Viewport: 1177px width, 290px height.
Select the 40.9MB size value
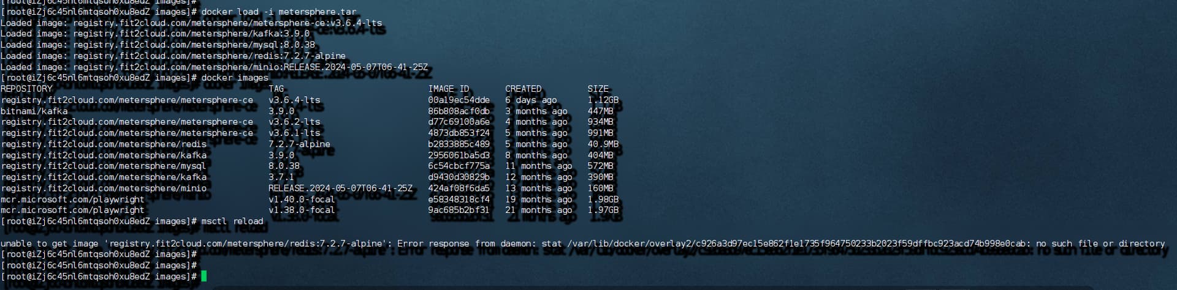(x=603, y=144)
